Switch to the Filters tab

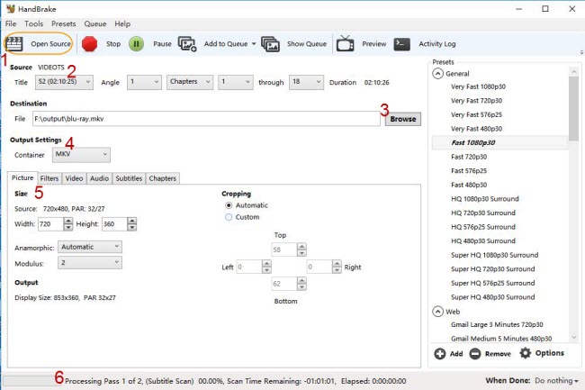[49, 178]
